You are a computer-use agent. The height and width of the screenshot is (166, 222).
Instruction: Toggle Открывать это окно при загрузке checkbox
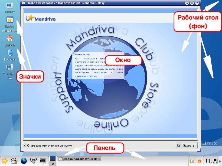click(x=25, y=145)
